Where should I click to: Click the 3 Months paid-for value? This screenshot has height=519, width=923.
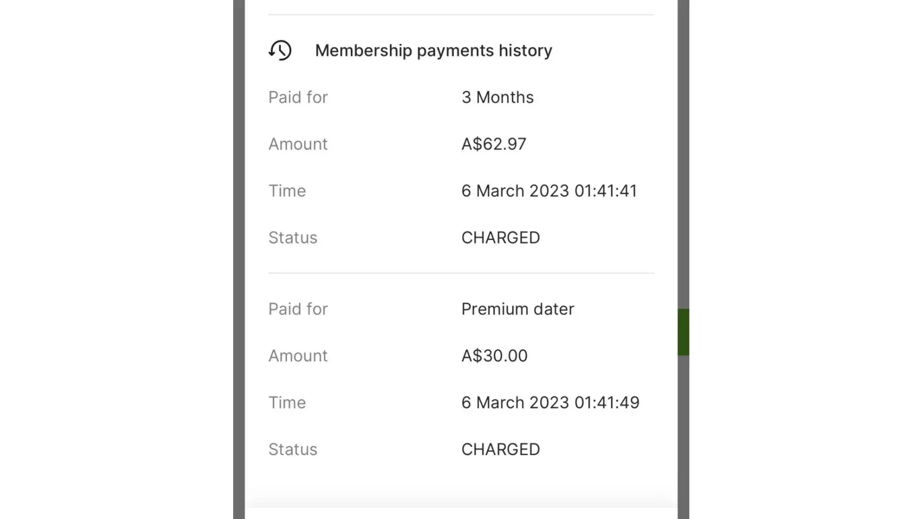(x=497, y=97)
